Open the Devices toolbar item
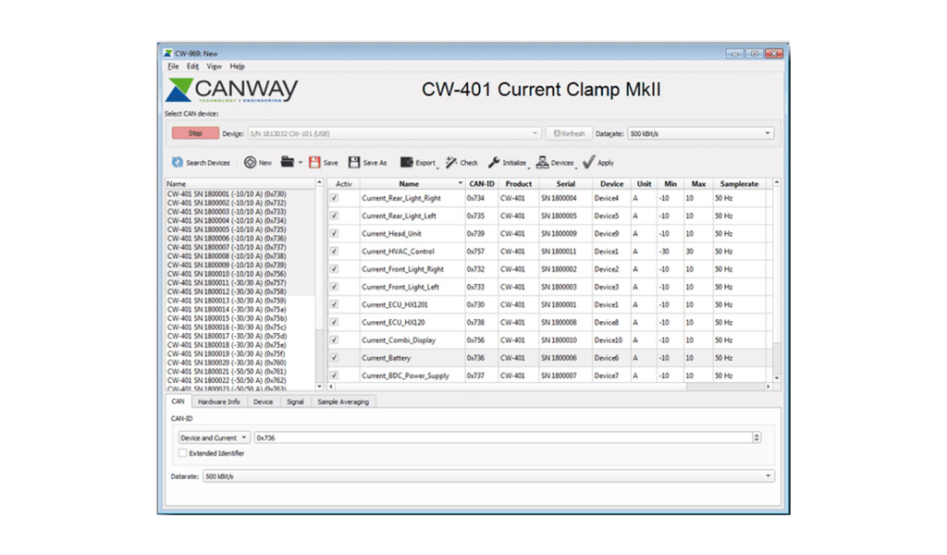Viewport: 947px width, 555px height. (555, 163)
